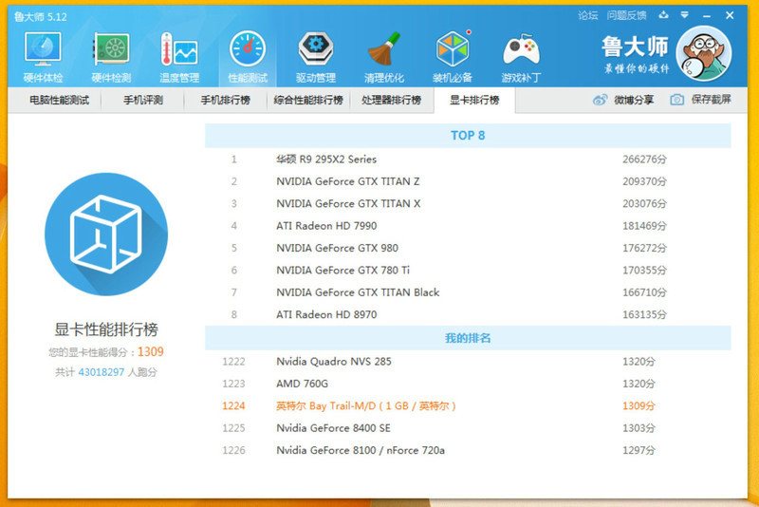Image resolution: width=759 pixels, height=507 pixels.
Task: Click 微博分享 share button
Action: [623, 101]
